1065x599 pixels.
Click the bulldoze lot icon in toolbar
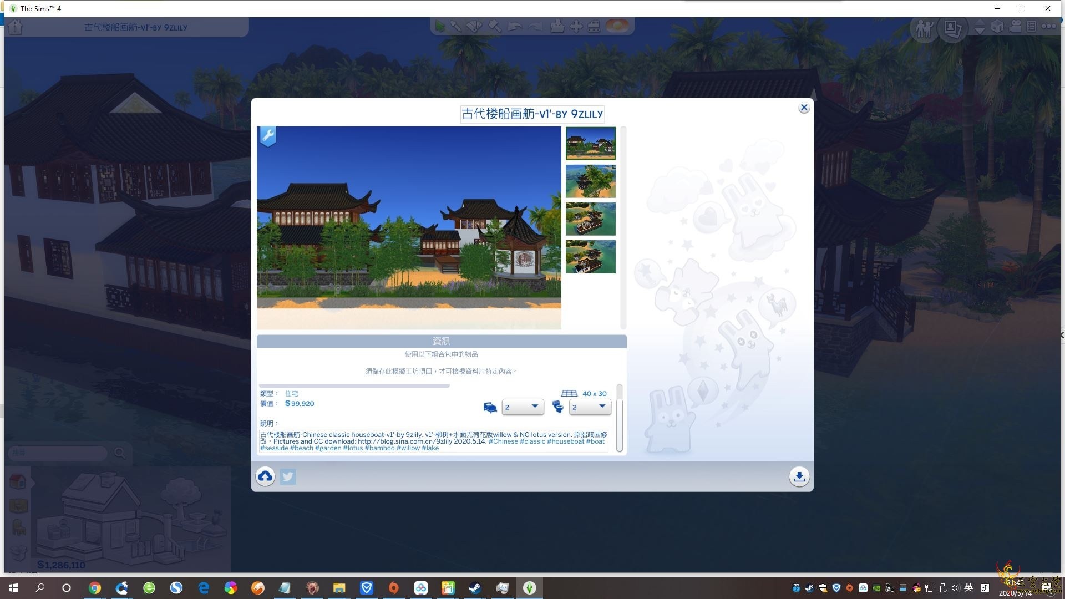pyautogui.click(x=594, y=27)
